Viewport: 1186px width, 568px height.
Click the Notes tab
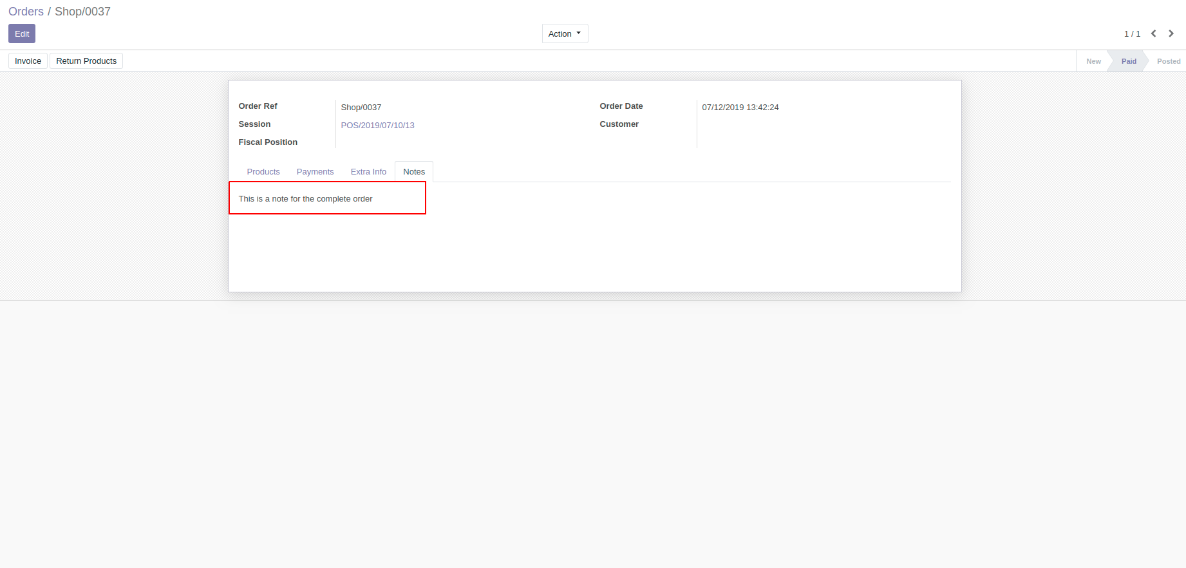click(x=414, y=172)
